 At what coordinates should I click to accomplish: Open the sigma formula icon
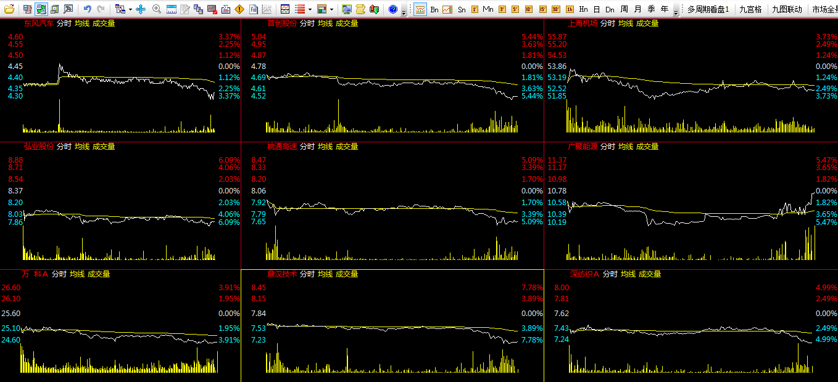point(226,9)
